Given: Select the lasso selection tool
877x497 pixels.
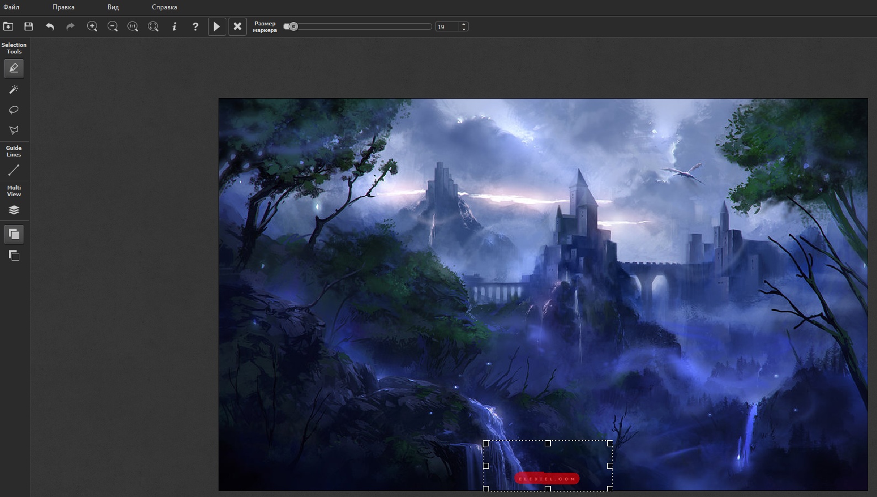Looking at the screenshot, I should click(x=14, y=110).
